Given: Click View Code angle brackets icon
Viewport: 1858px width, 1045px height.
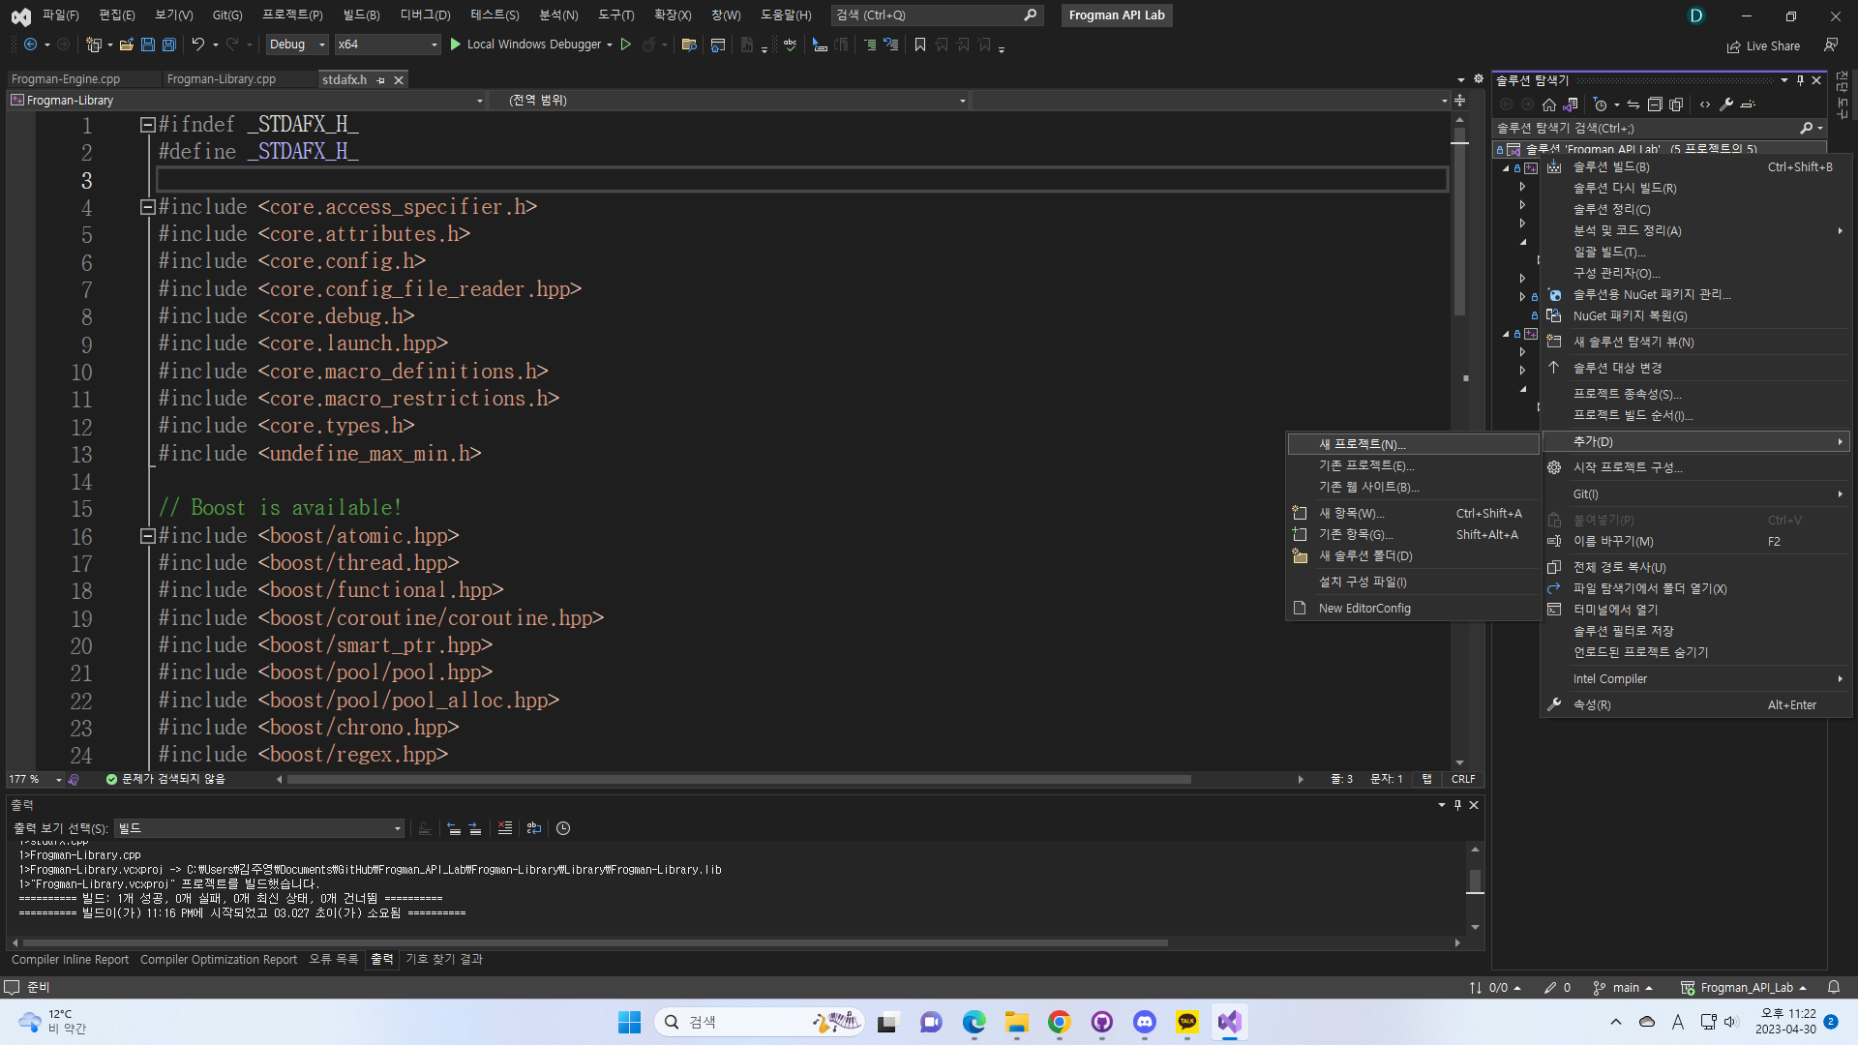Looking at the screenshot, I should (1705, 104).
